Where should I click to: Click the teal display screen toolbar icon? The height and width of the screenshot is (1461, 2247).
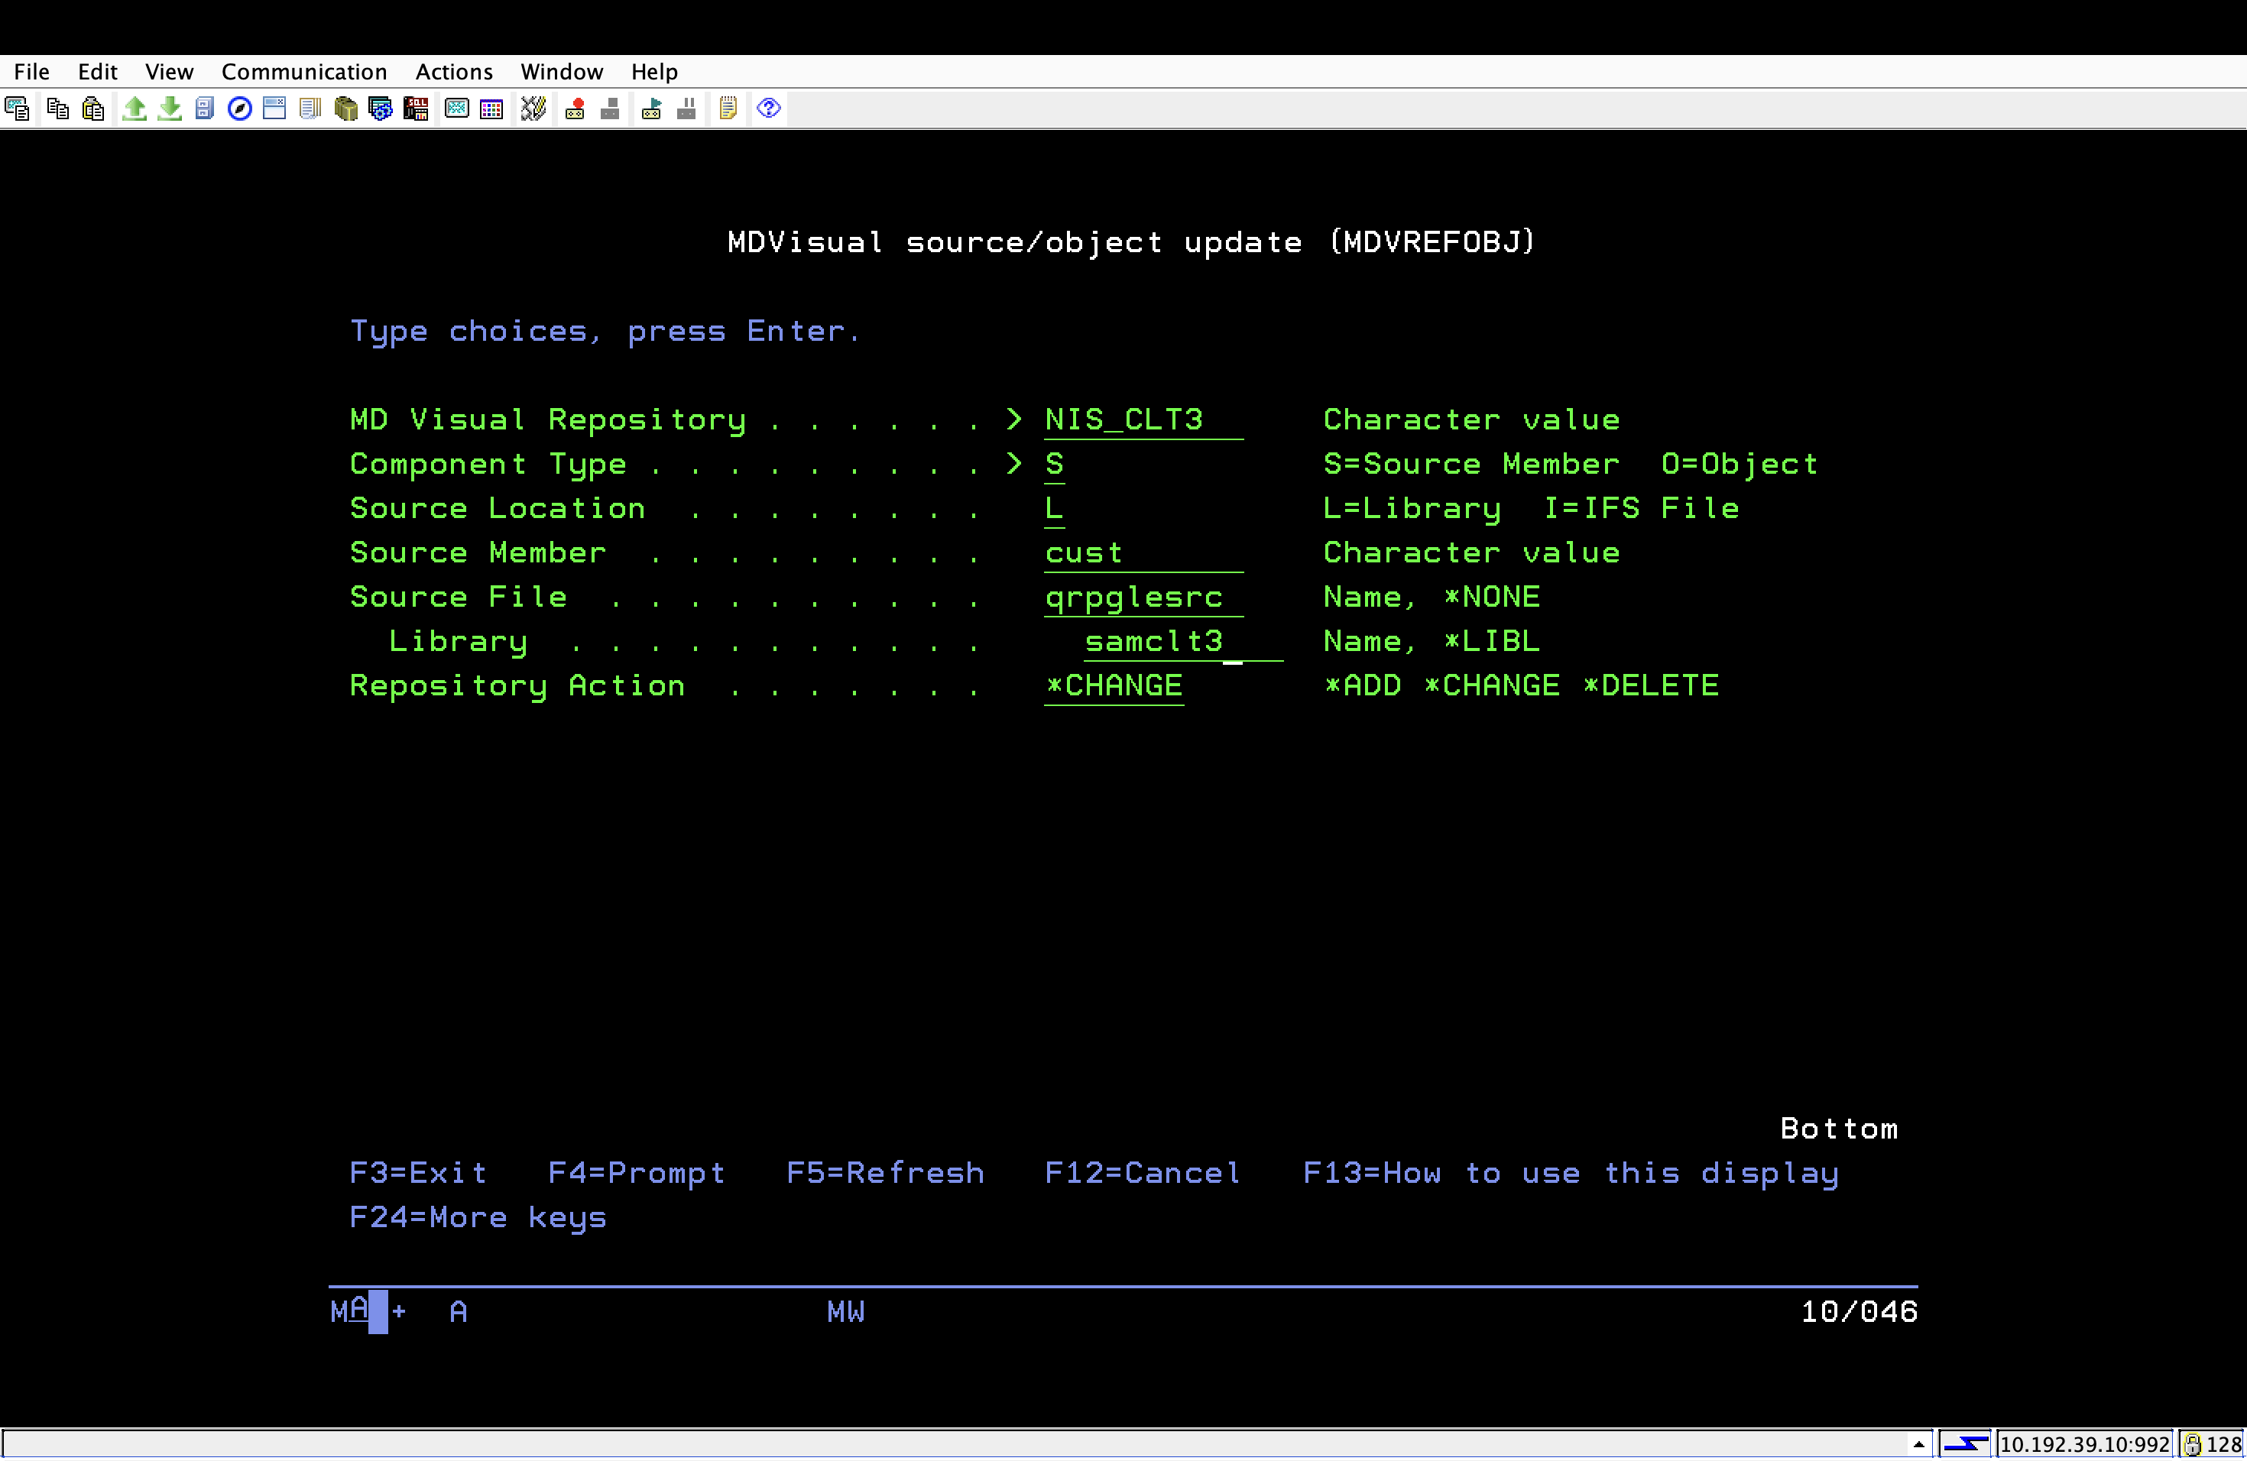pyautogui.click(x=457, y=109)
